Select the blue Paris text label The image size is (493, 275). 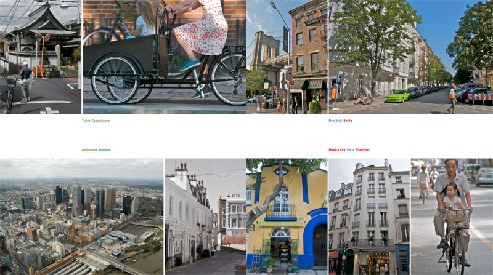[x=351, y=149]
